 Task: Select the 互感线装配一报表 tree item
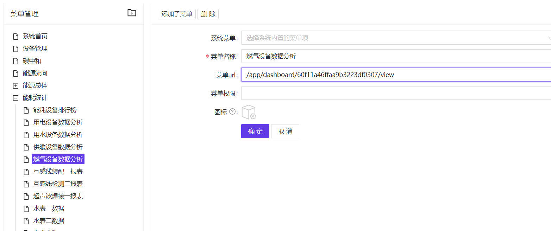click(58, 171)
